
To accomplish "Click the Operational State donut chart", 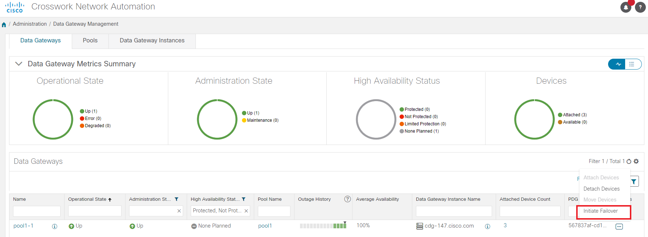I will 53,119.
